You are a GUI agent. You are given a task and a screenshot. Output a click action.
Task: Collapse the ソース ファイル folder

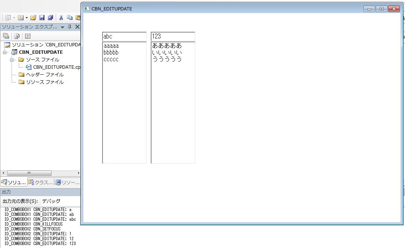[12, 60]
